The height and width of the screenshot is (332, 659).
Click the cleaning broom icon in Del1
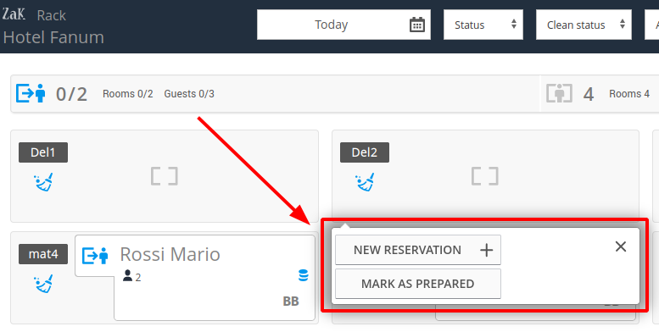(x=44, y=182)
